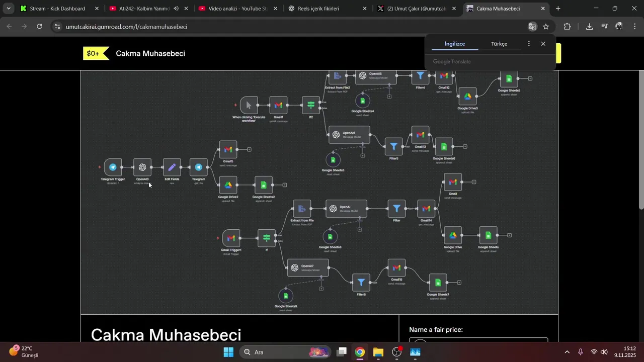Click the plus connector after Gmail5
Screen dimensions: 644x362
tap(249, 149)
